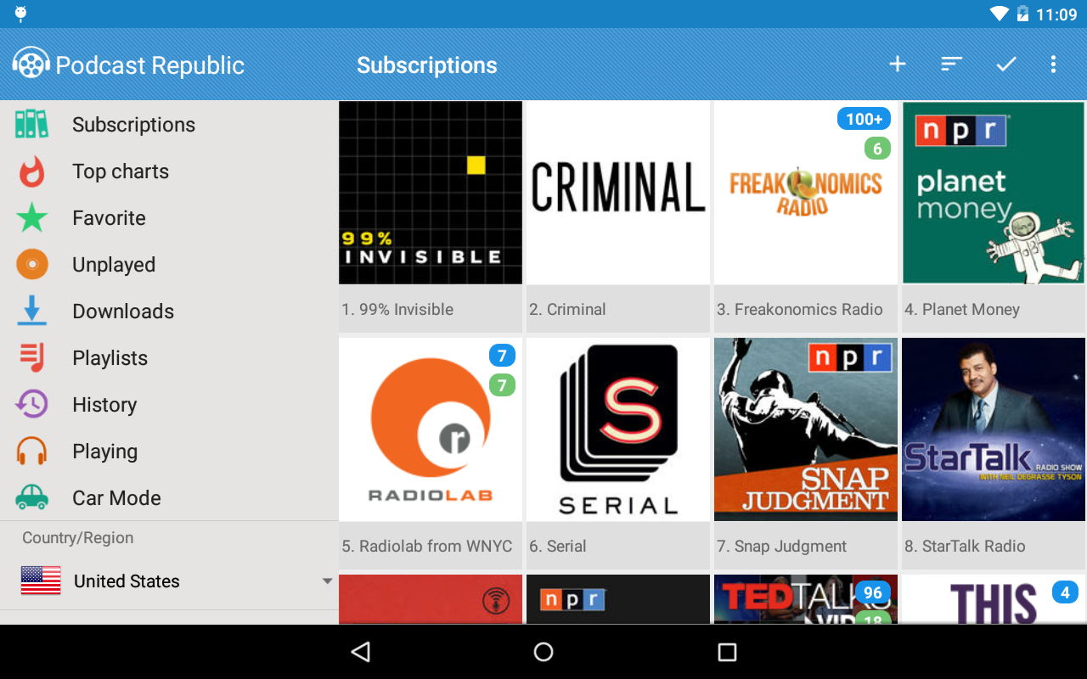Screen dimensions: 1087x679
Task: Click the Playlists music note icon
Action: coord(32,357)
